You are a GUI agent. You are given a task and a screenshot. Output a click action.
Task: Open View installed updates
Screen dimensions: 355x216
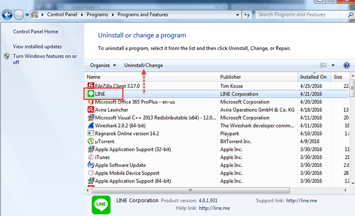pyautogui.click(x=38, y=47)
